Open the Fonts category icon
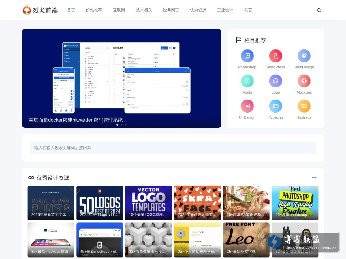The width and height of the screenshot is (346, 259). [247, 81]
